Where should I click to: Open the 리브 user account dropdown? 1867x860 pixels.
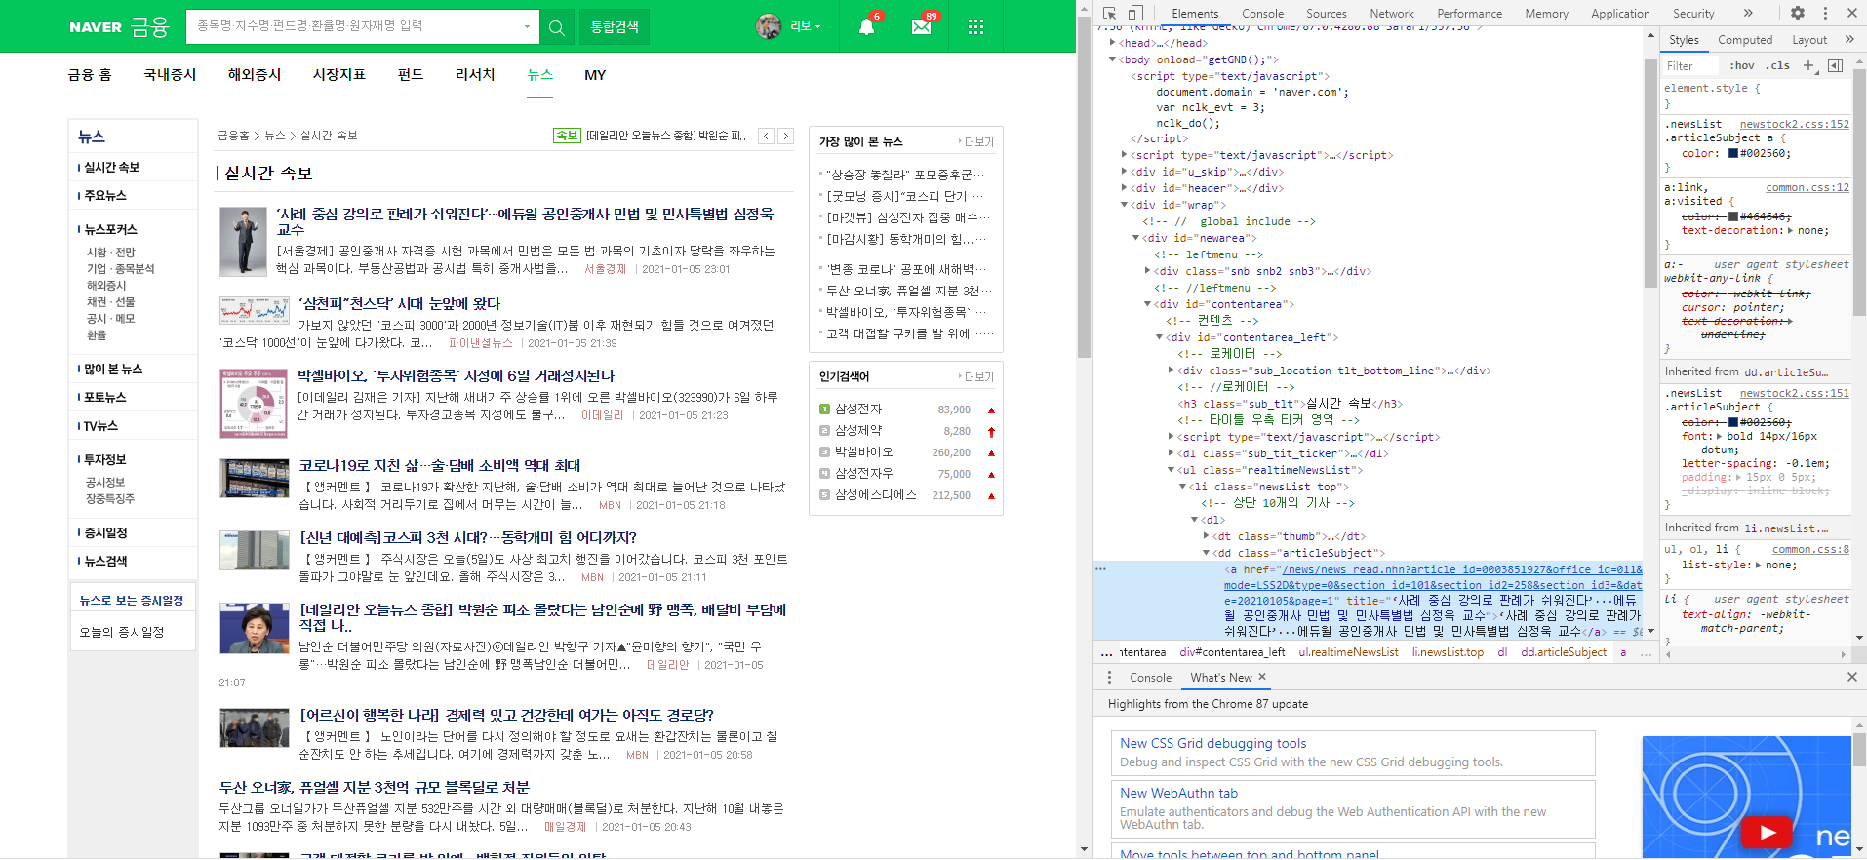pos(805,26)
